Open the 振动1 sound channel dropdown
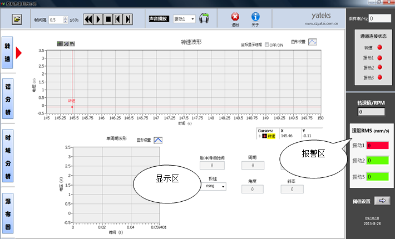This screenshot has height=239, width=395. [x=184, y=19]
